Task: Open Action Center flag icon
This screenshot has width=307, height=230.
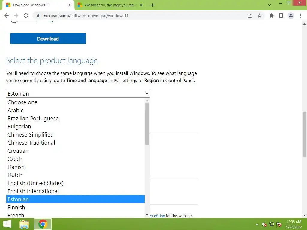Action: click(279, 224)
